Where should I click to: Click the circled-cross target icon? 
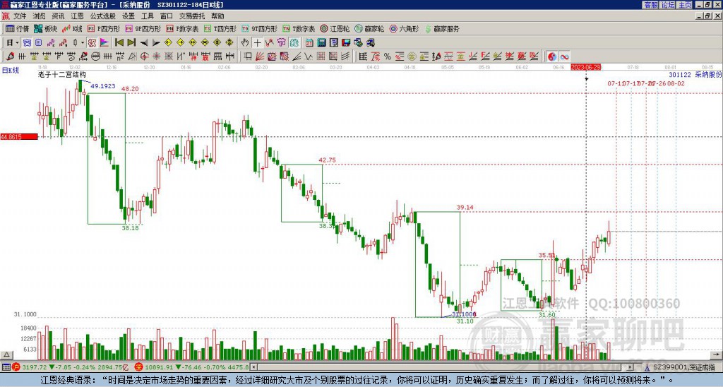pos(144,56)
